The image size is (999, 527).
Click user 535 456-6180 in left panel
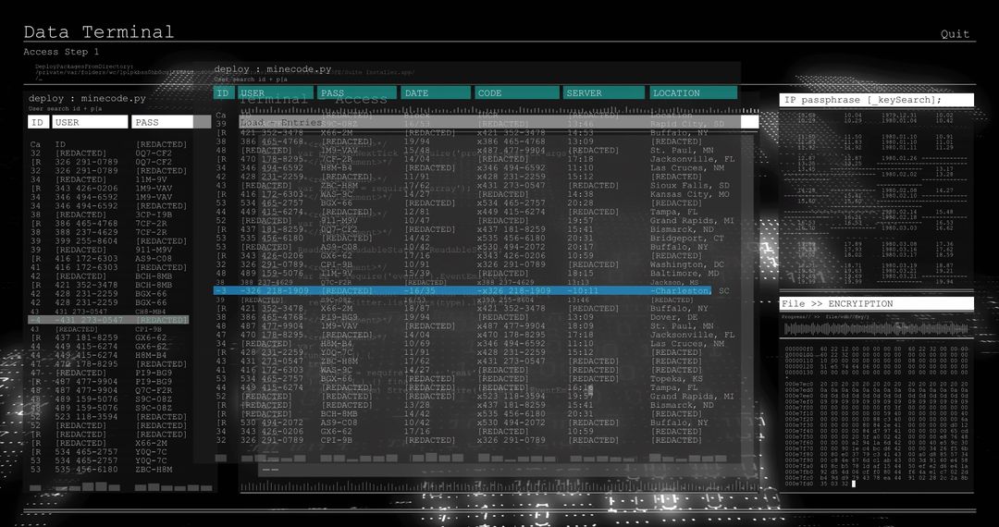pos(86,470)
